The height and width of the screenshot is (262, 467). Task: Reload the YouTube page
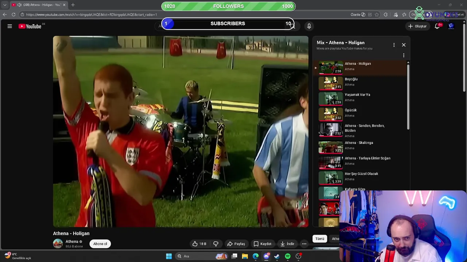[13, 15]
